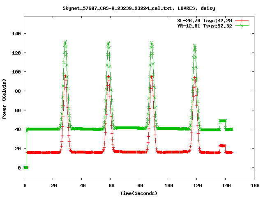Viewport: 263px width, 197px height.
Task: Click the y-axis tick label 60
Action: tap(18, 110)
